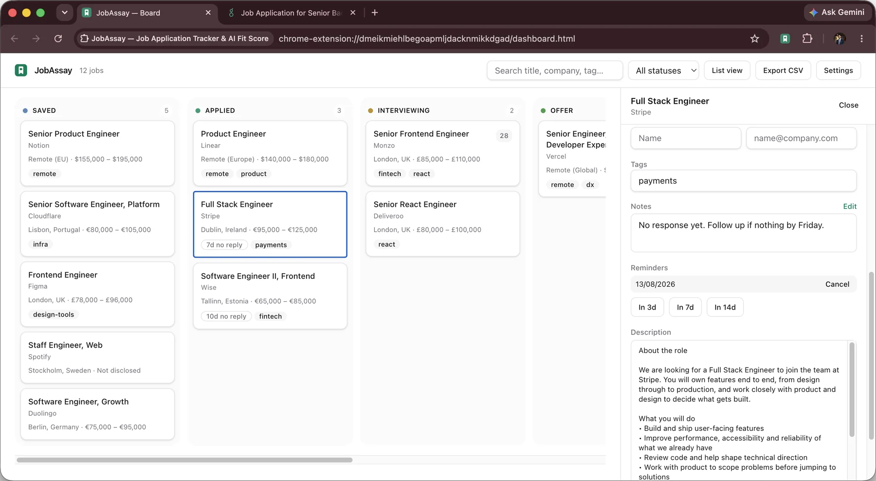Viewport: 876px width, 481px height.
Task: Open a new browser tab
Action: [x=375, y=13]
